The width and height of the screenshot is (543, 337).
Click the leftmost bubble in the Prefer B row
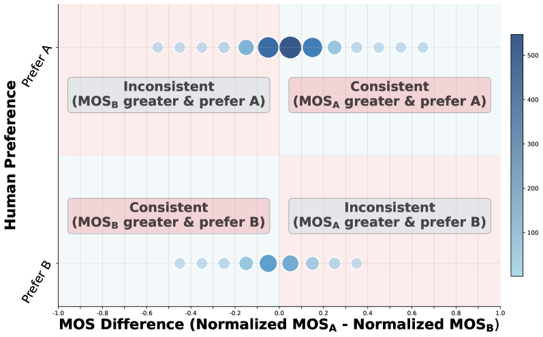180,263
